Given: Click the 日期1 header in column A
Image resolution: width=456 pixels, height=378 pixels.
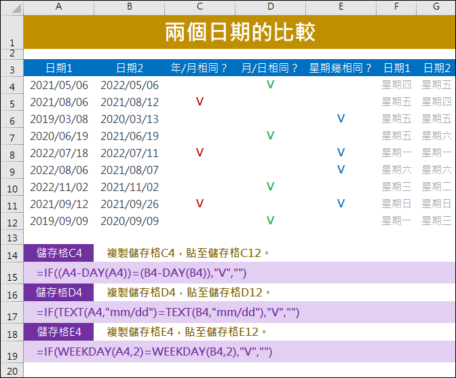Looking at the screenshot, I should click(x=59, y=68).
